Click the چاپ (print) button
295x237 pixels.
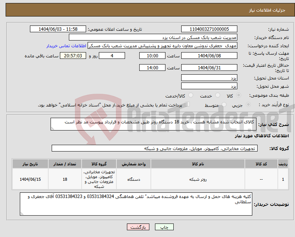(164, 227)
